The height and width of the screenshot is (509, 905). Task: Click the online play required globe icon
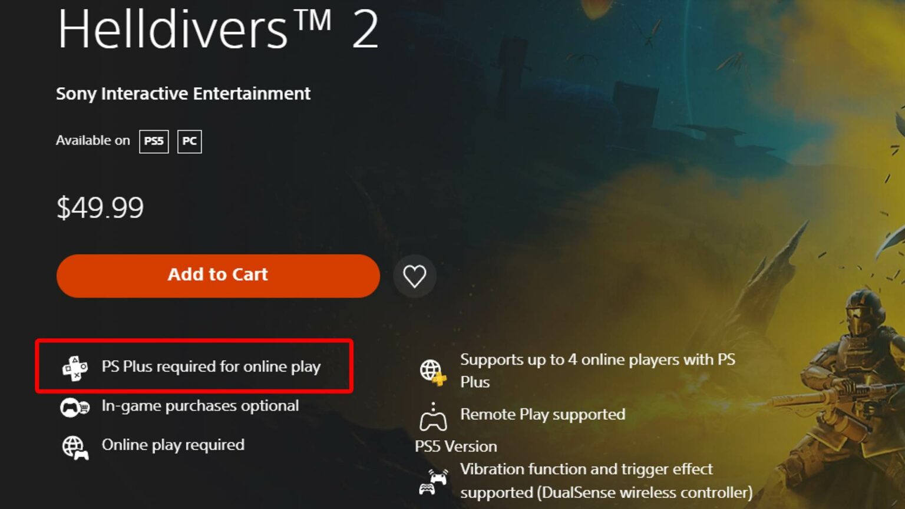75,447
